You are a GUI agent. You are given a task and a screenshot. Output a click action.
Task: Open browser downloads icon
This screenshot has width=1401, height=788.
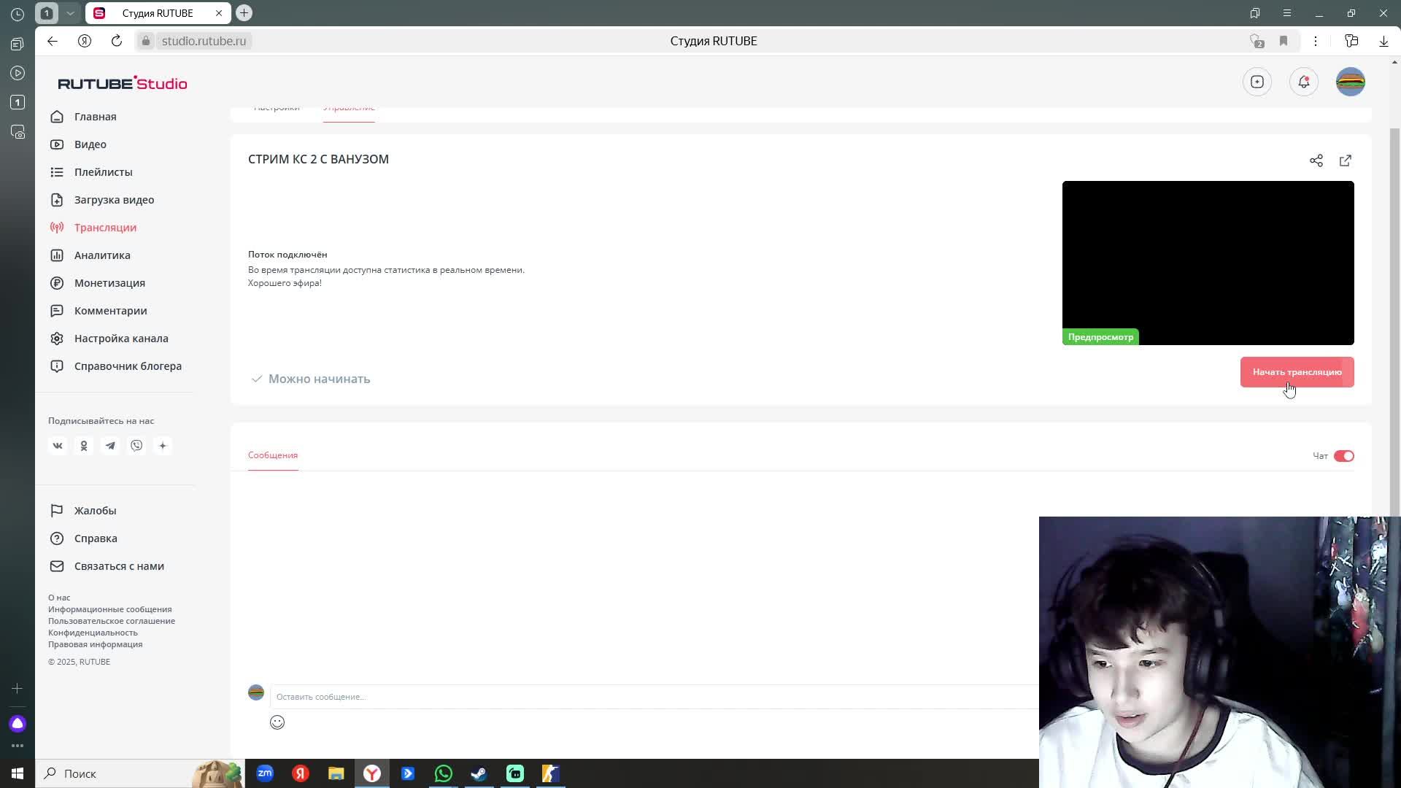1383,41
